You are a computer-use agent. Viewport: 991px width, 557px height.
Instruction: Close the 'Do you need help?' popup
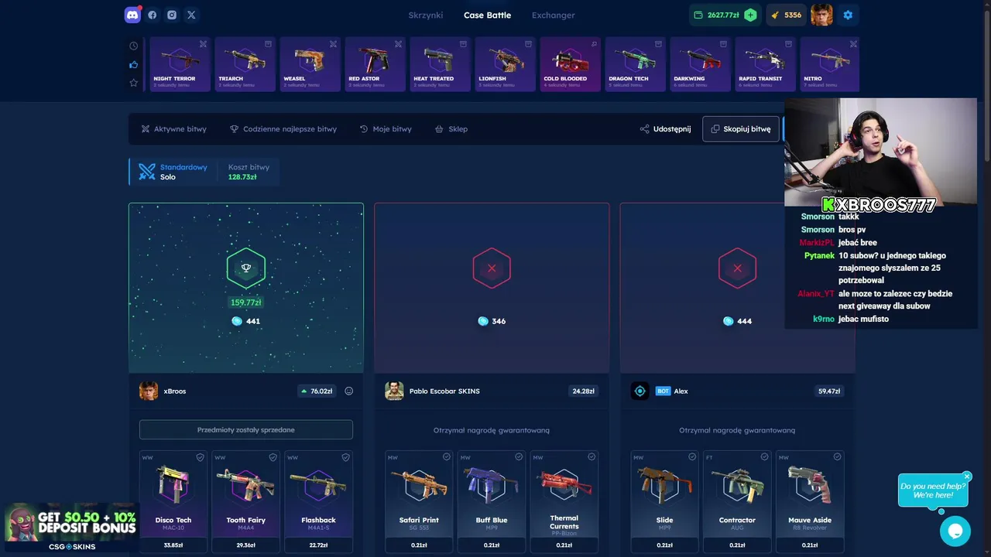pyautogui.click(x=967, y=477)
